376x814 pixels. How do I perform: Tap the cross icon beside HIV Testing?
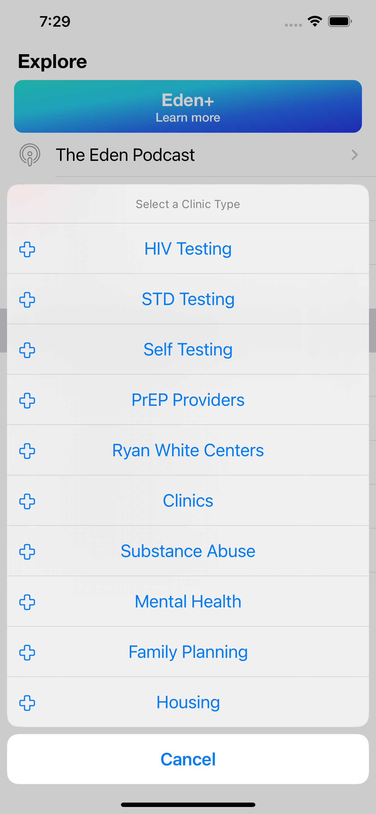[27, 249]
